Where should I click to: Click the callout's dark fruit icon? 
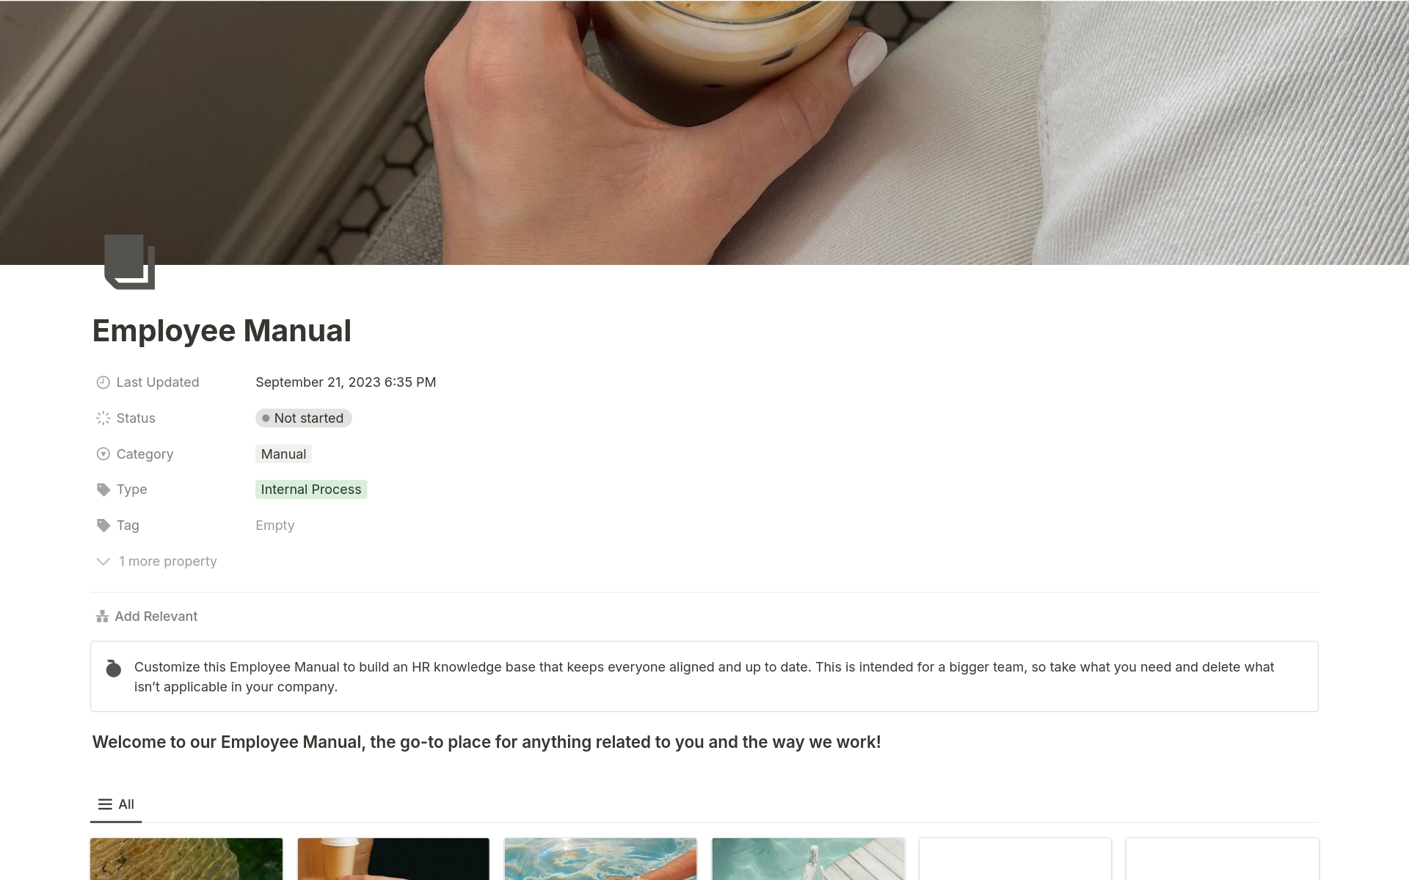[x=114, y=668]
